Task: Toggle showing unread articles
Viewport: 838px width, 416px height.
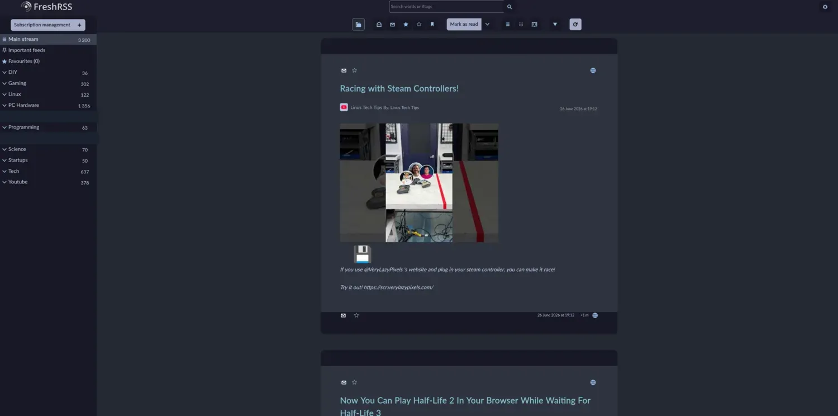Action: click(x=393, y=24)
